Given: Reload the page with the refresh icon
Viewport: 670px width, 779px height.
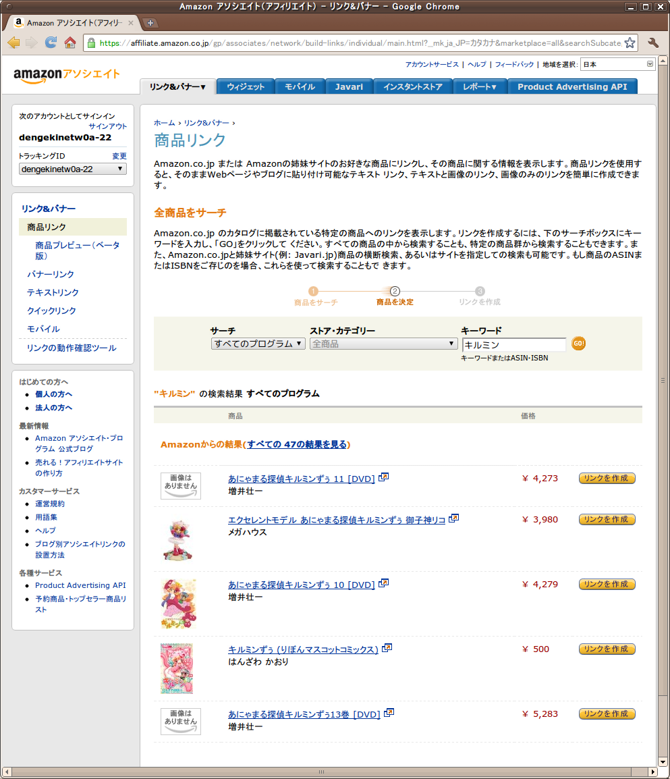Looking at the screenshot, I should (51, 43).
